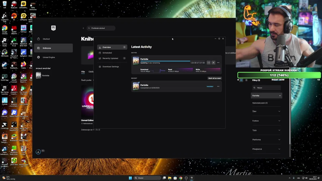Go to Obchod in the launcher sidebar
Viewport: 322px width, 181px height.
pos(53,39)
